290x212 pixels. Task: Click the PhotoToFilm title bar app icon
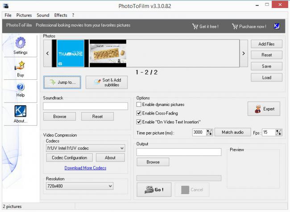6,6
